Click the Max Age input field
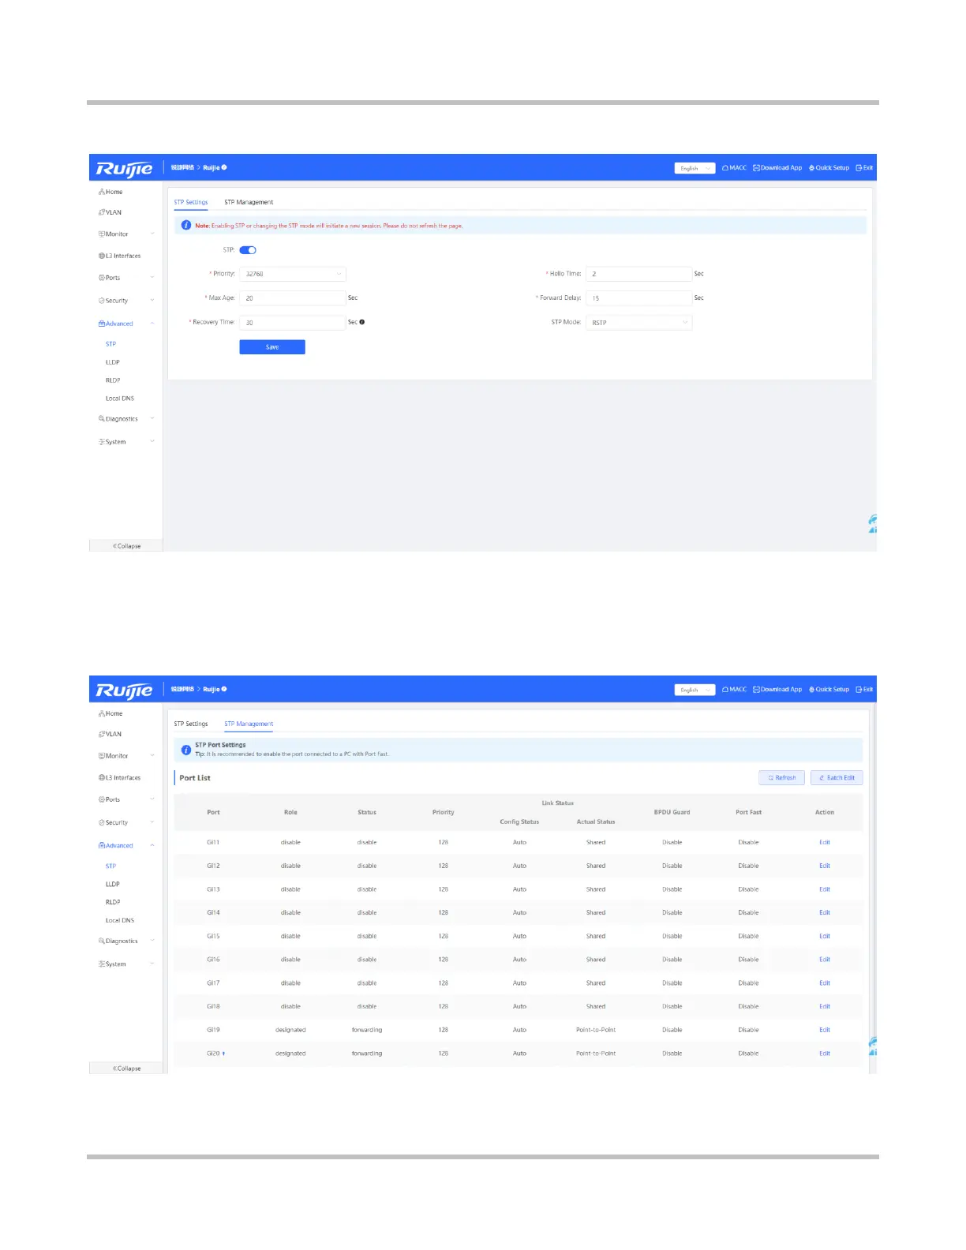This screenshot has width=966, height=1250. coord(293,298)
